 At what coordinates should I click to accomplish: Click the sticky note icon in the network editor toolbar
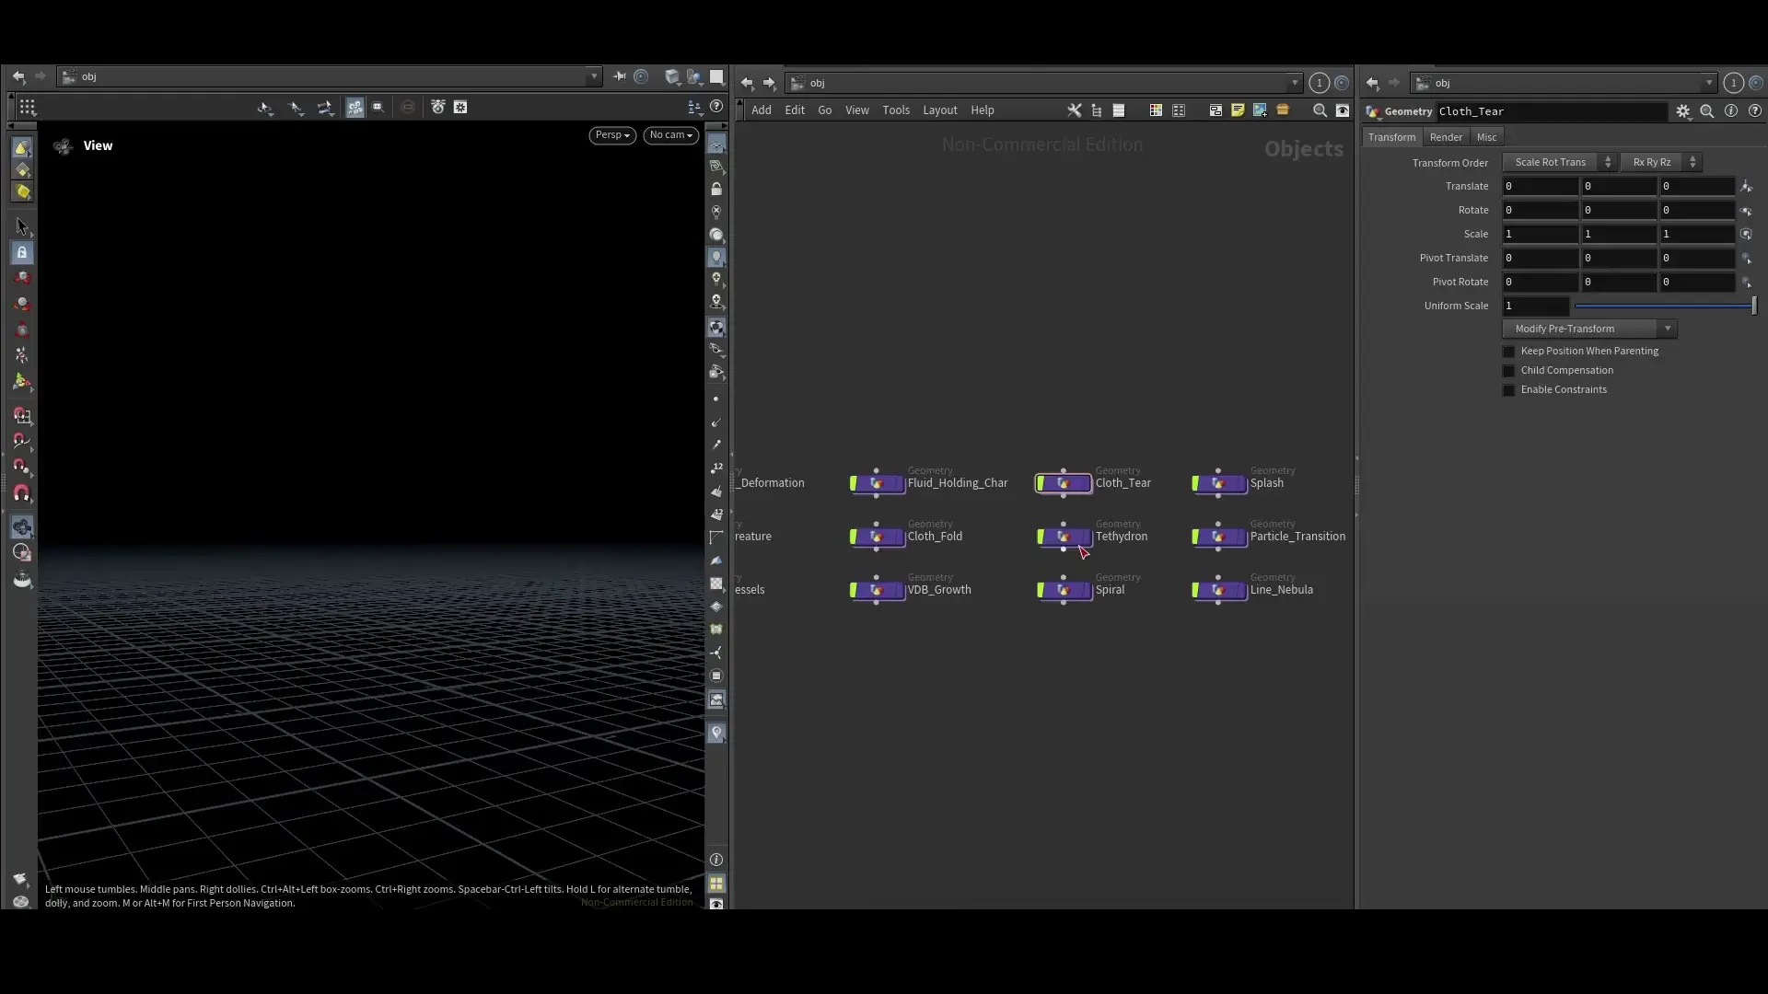click(1237, 110)
